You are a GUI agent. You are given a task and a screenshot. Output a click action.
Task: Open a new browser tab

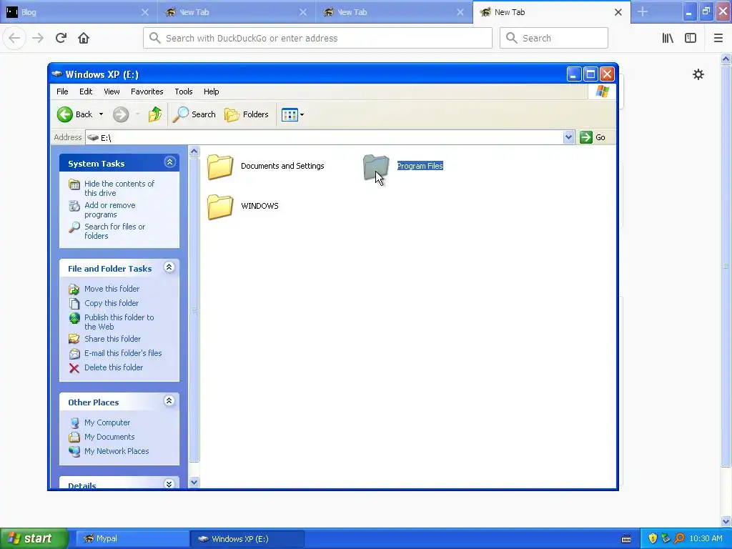[643, 11]
